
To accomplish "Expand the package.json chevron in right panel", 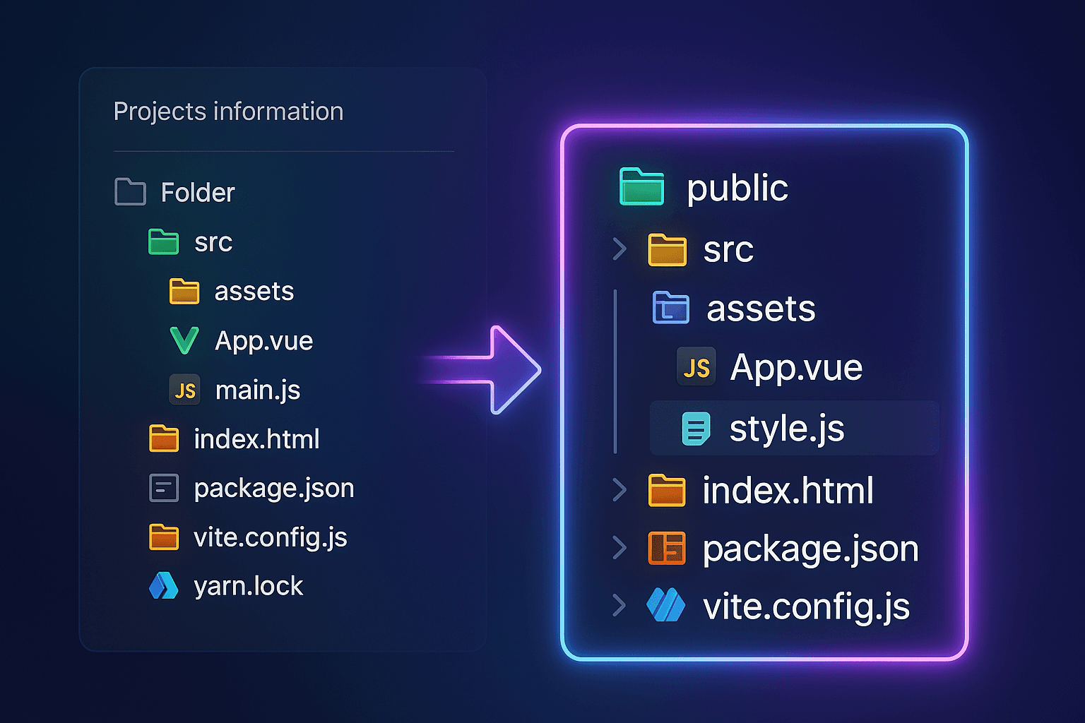I will 619,547.
